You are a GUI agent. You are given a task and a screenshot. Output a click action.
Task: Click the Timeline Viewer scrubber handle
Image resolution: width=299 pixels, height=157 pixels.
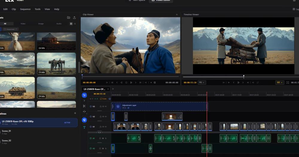coord(244,77)
